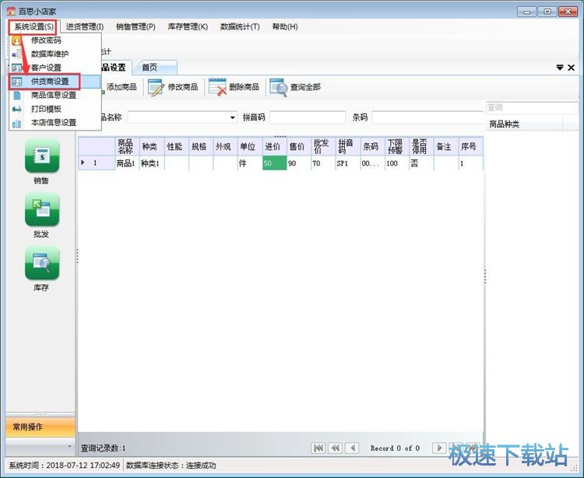Select 数据库维护 menu entry
The width and height of the screenshot is (584, 478).
55,54
